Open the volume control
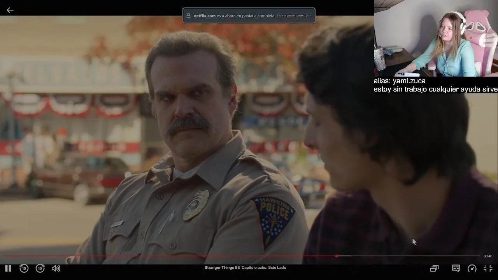 pyautogui.click(x=56, y=268)
